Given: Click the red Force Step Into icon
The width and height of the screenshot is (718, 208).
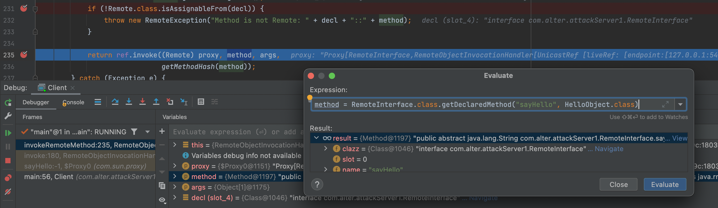Looking at the screenshot, I should click(143, 102).
